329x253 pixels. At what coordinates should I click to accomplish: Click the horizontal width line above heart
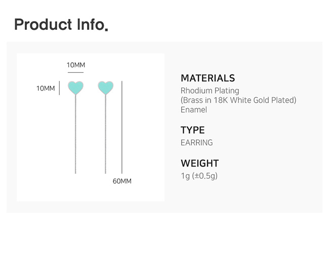click(x=75, y=72)
